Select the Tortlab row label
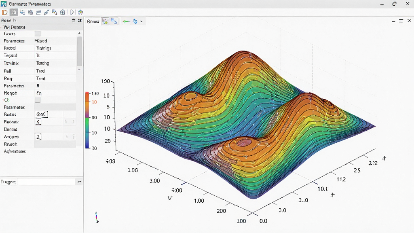 point(11,63)
